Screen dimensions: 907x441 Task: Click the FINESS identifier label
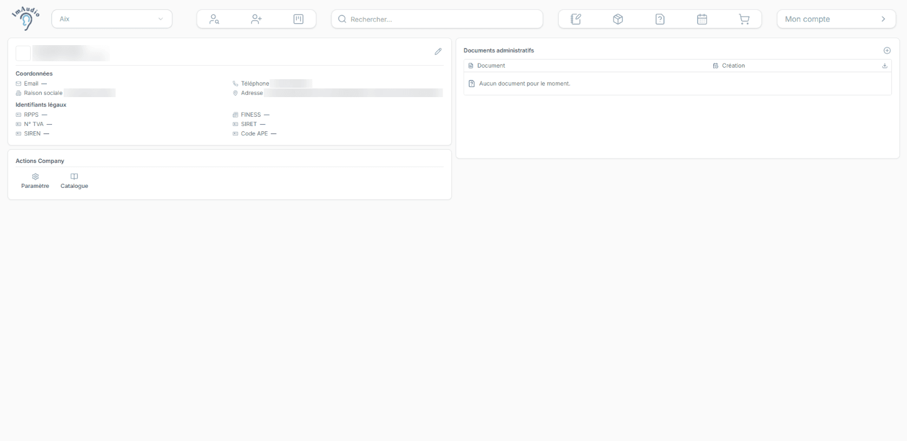[x=251, y=115]
